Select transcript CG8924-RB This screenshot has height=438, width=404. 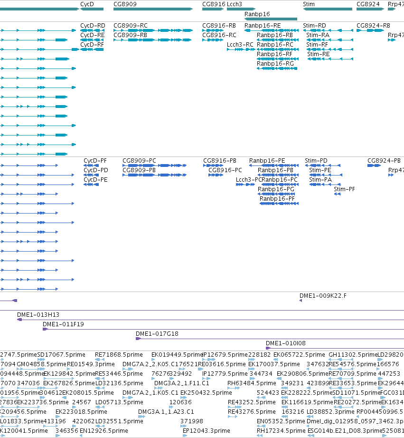[x=373, y=25]
